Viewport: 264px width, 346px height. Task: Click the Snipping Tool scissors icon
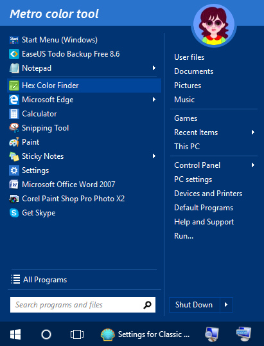[x=14, y=128]
